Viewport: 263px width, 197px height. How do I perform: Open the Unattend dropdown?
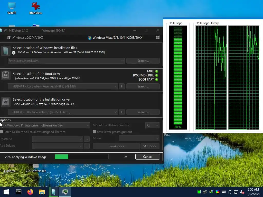58,139
